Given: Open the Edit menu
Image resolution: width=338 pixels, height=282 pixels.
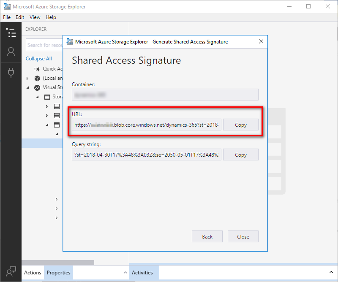Looking at the screenshot, I should (x=19, y=17).
